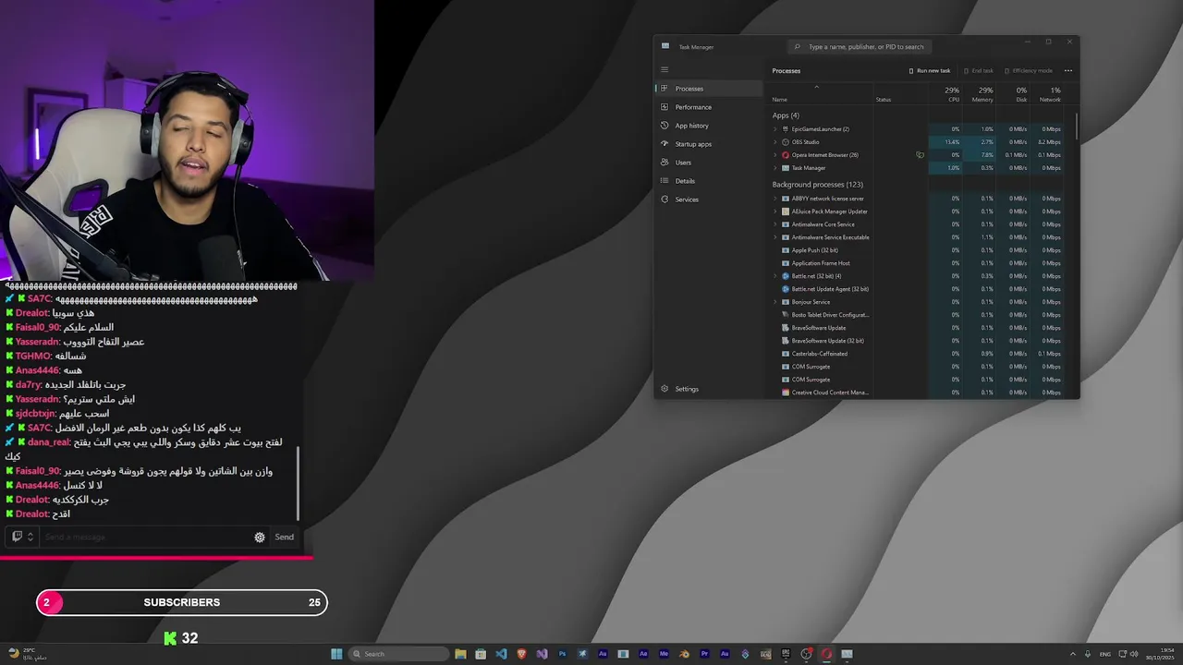
Task: Open chat settings gear icon
Action: pos(260,537)
